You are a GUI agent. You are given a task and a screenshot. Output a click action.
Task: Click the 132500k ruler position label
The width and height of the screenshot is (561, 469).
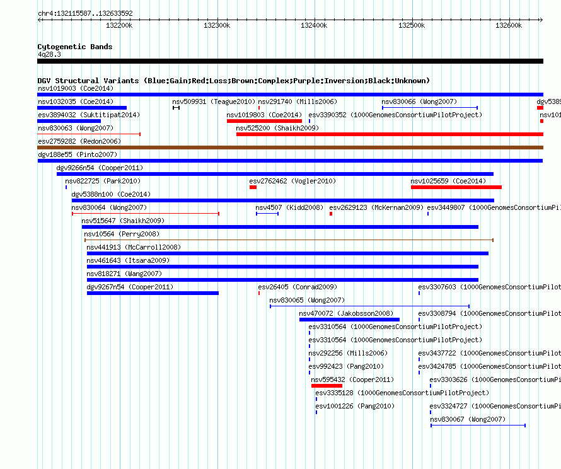(412, 25)
